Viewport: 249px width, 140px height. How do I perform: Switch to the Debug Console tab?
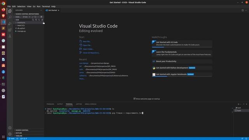[91, 104]
